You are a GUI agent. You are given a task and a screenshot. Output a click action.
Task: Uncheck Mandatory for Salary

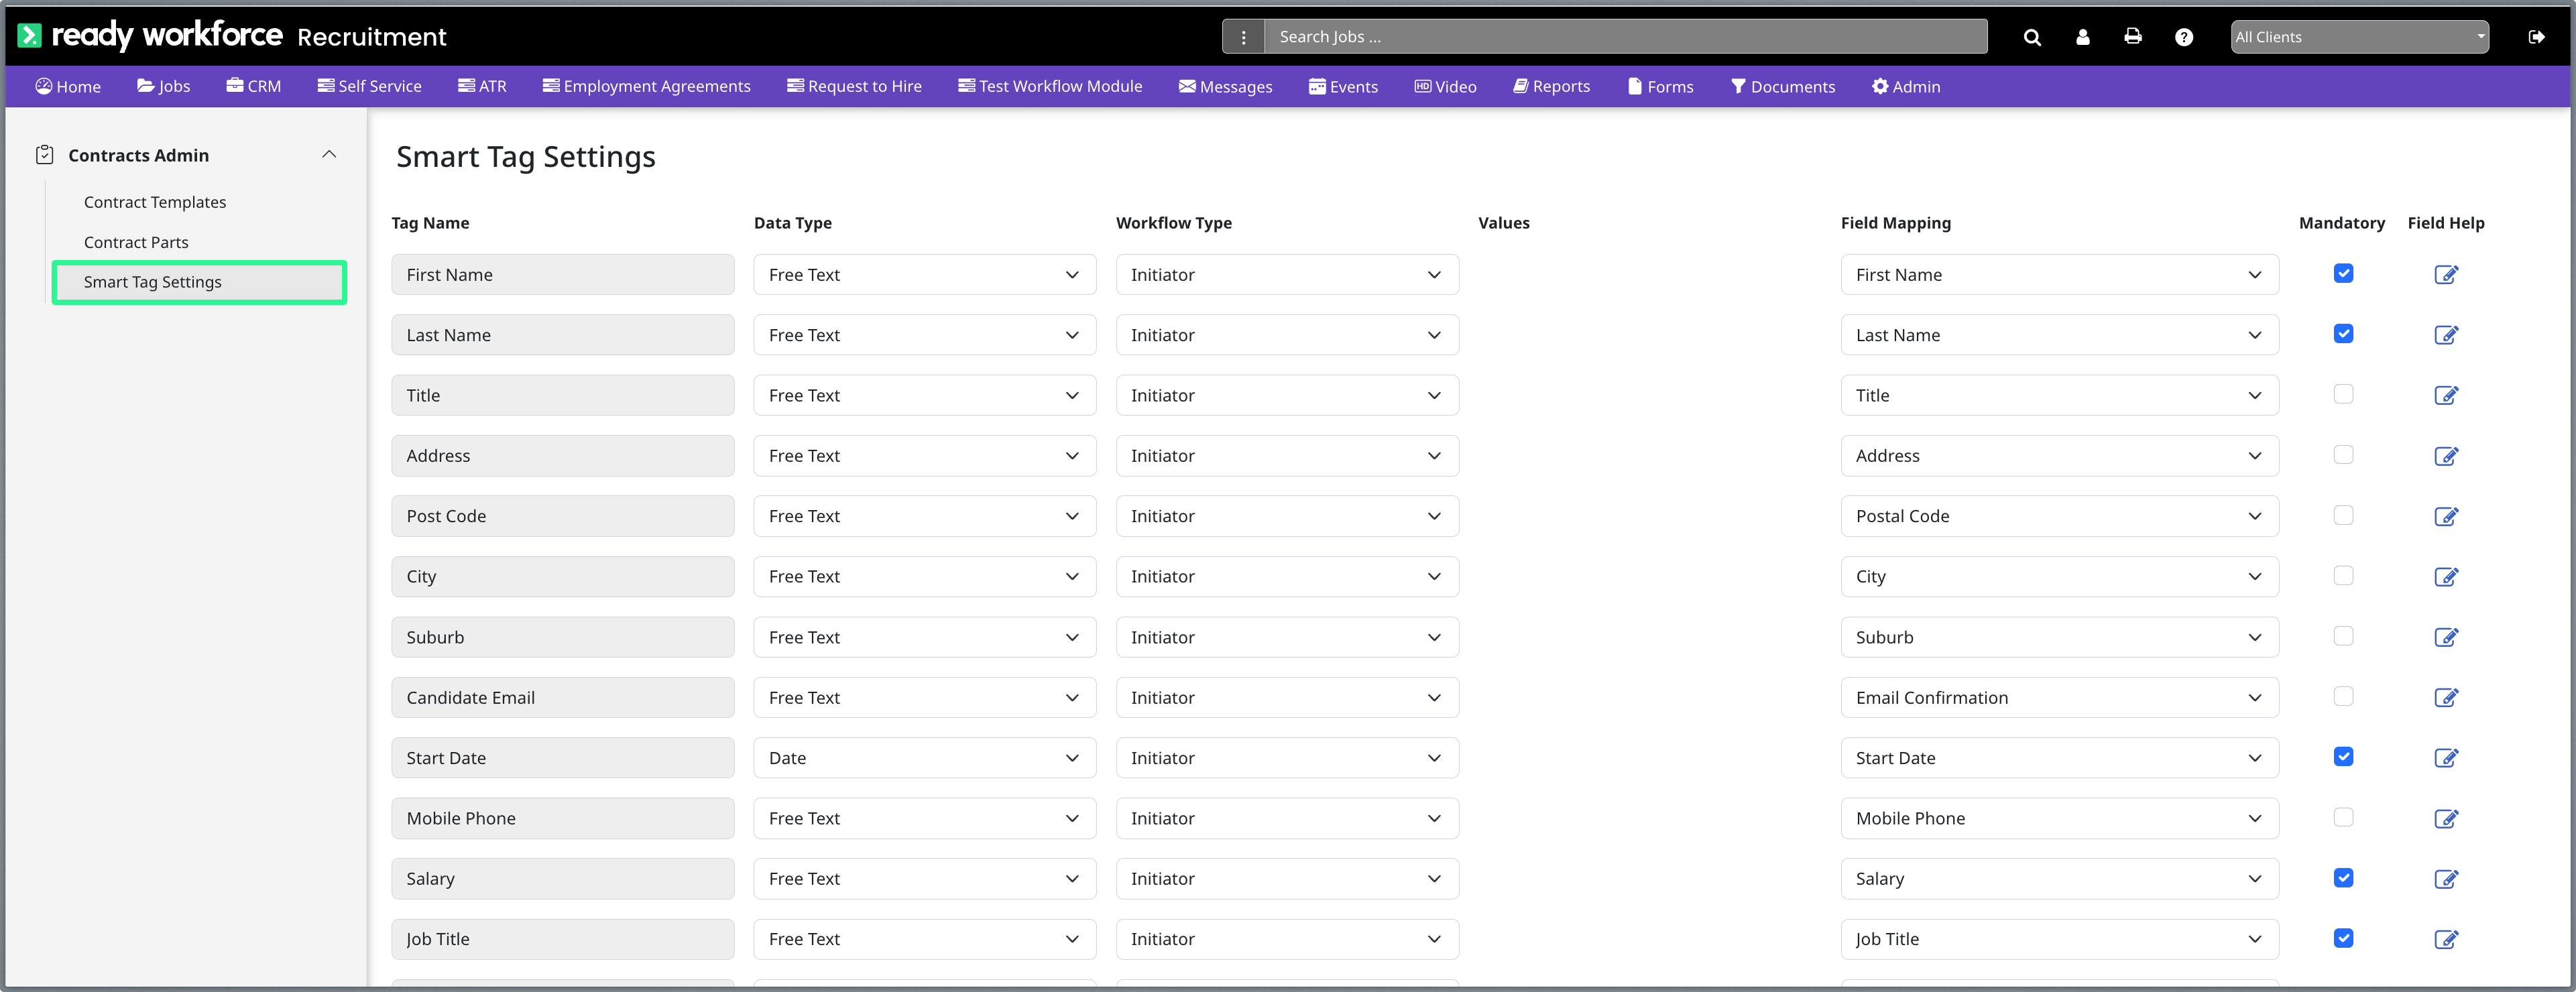pos(2343,877)
